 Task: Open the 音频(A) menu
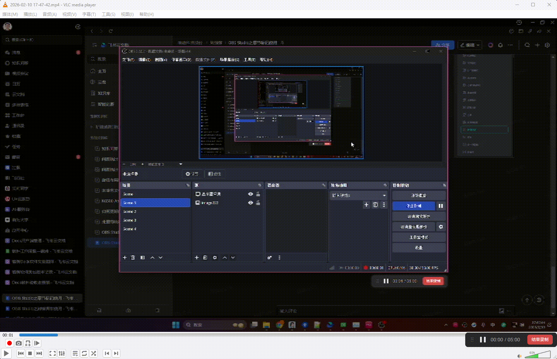coord(49,14)
